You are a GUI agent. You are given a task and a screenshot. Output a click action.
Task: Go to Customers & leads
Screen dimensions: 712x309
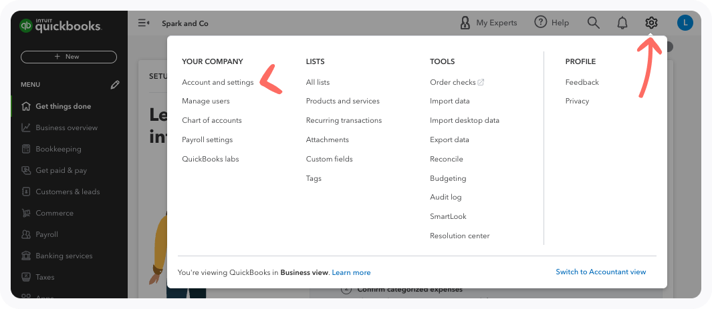point(69,192)
